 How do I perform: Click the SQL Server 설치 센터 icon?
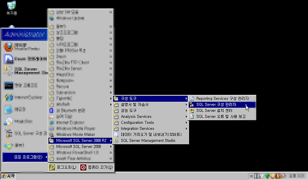pyautogui.click(x=192, y=111)
